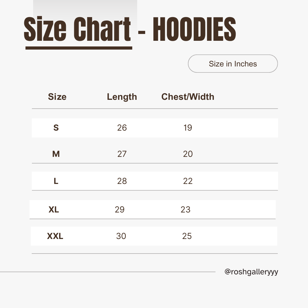Select length value 29 for size XL
Viewport: 308px width, 308px height.
(119, 210)
